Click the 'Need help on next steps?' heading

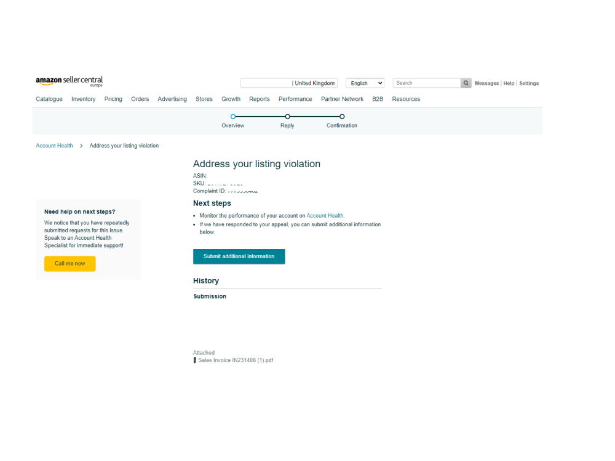click(x=79, y=212)
